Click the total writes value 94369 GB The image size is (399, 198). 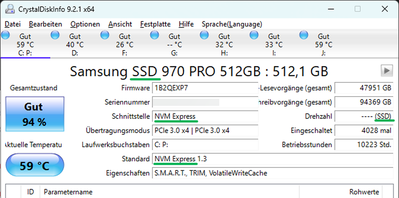click(x=364, y=102)
